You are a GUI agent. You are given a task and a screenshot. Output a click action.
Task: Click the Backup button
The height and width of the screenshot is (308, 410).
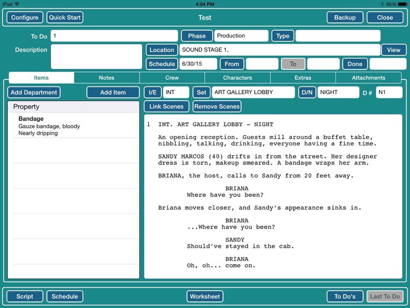coord(344,18)
